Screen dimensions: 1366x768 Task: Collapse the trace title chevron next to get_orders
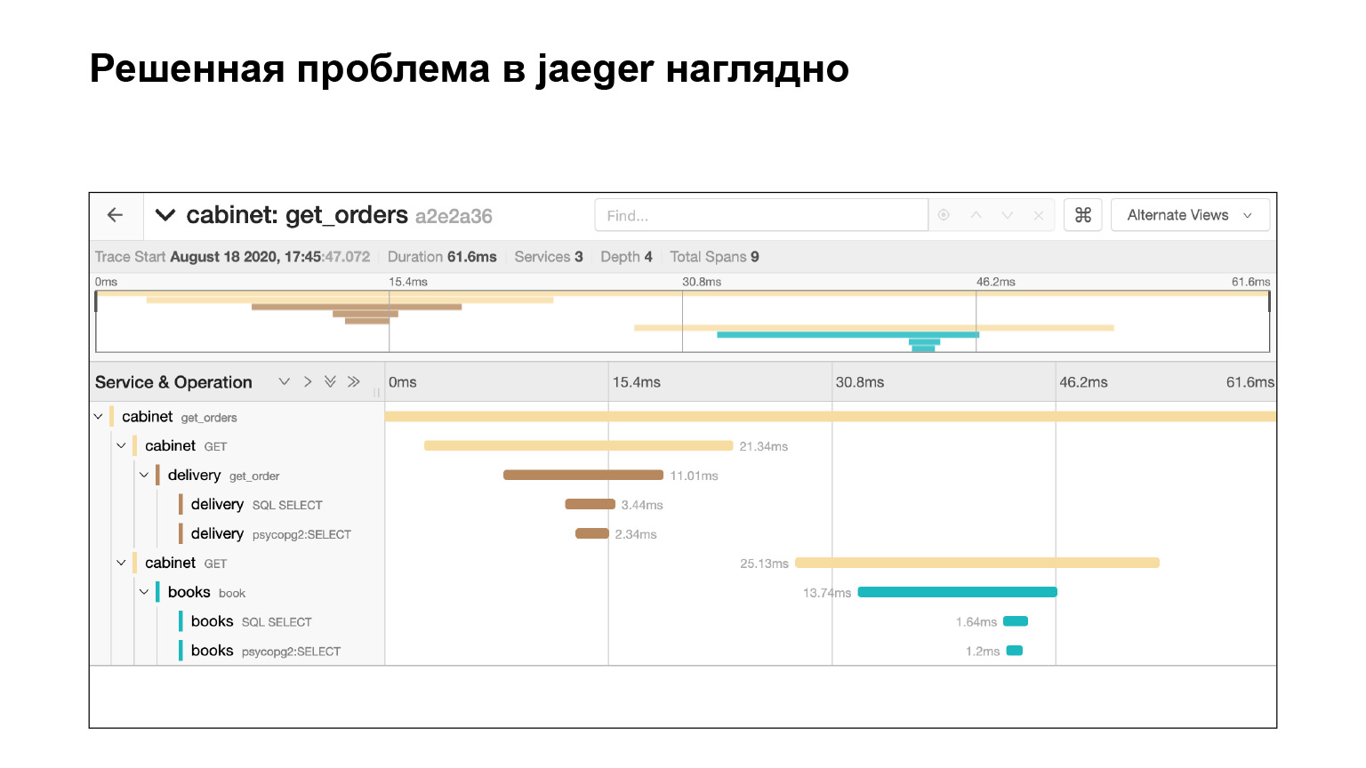(x=165, y=214)
